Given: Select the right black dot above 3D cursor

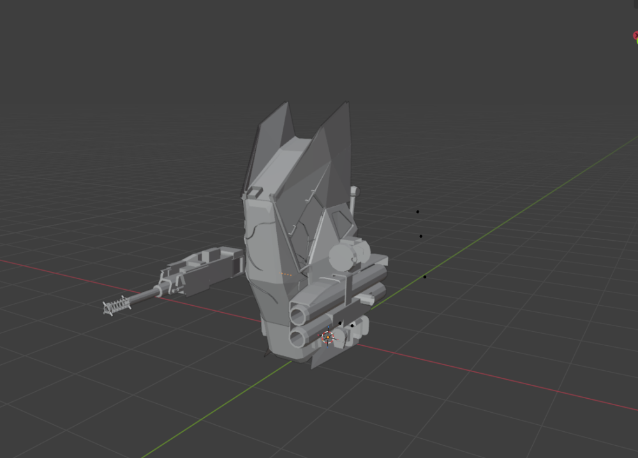Looking at the screenshot, I should pyautogui.click(x=352, y=326).
